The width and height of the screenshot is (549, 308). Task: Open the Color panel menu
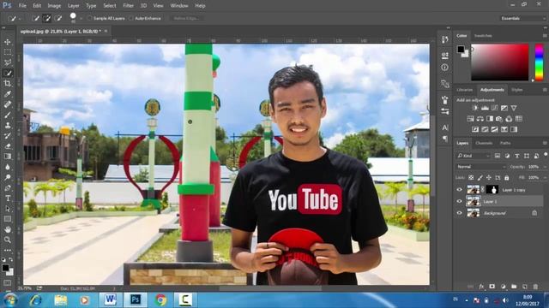pos(545,36)
